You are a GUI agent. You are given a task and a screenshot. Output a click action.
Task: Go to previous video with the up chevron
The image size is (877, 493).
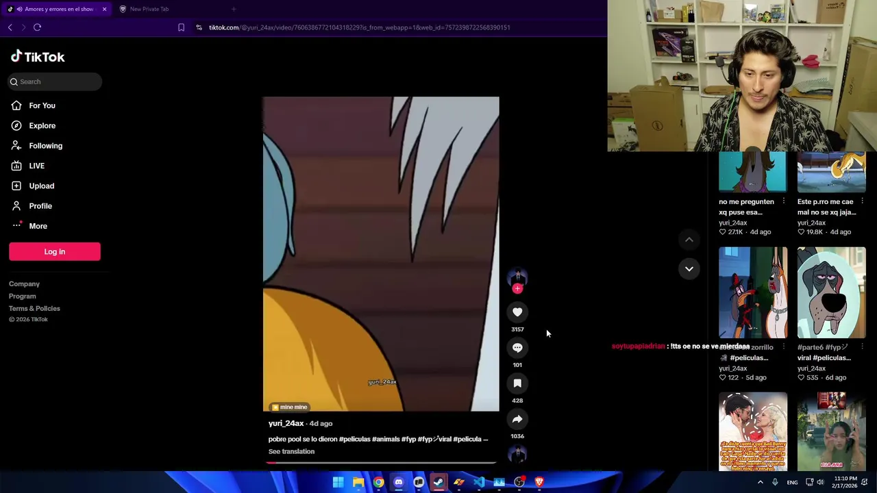point(689,240)
